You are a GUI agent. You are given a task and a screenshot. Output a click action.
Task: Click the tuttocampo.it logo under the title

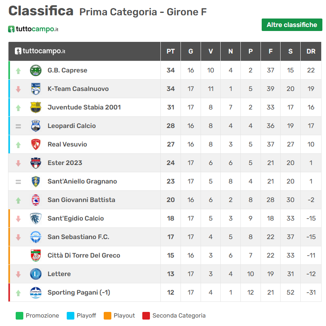pos(33,29)
